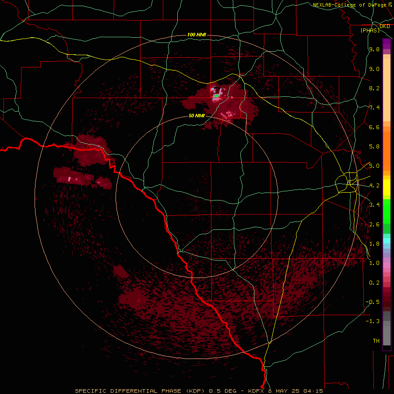Select the 1.8 value on the scale

click(374, 244)
